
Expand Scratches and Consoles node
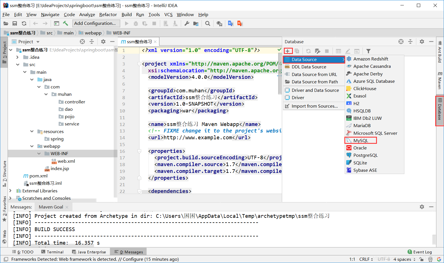pyautogui.click(x=10, y=198)
